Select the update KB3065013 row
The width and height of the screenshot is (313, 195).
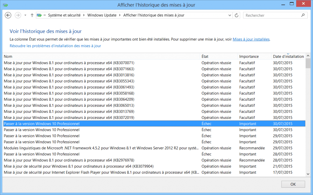point(154,106)
